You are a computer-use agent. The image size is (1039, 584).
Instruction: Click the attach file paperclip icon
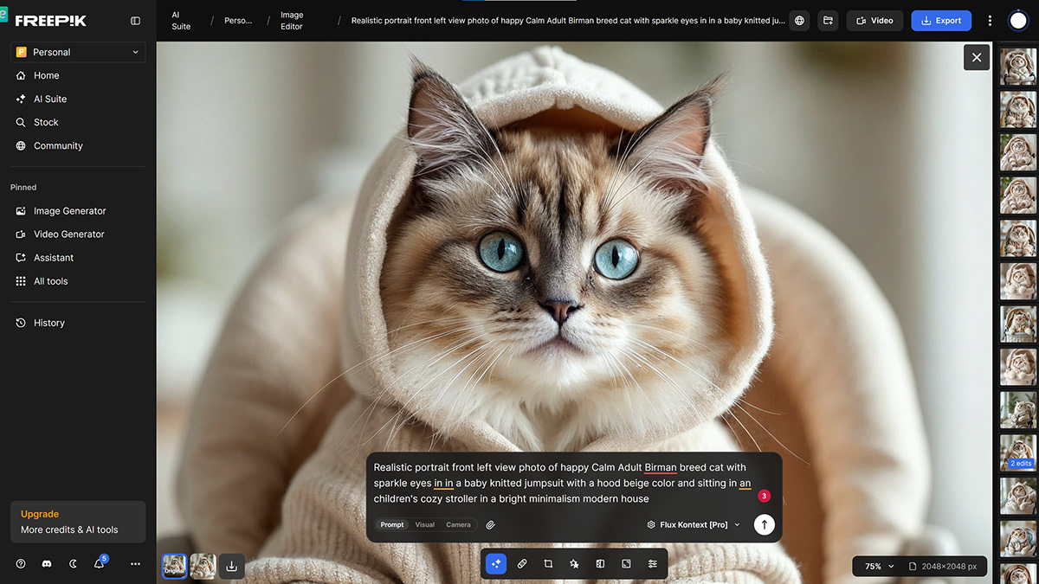[x=490, y=524]
